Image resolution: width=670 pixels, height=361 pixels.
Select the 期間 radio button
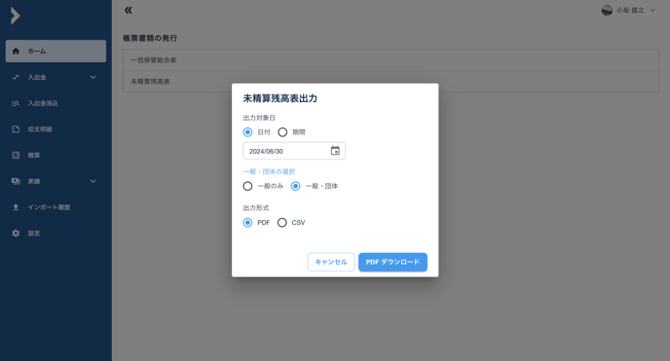[x=282, y=132]
